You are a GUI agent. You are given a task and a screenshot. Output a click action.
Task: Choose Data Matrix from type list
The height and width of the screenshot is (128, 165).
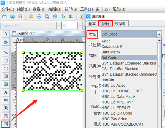[x=129, y=52]
